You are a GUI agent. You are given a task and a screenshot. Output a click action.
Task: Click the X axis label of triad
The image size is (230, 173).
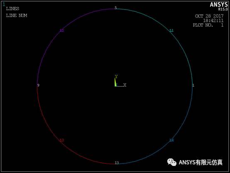(125, 85)
